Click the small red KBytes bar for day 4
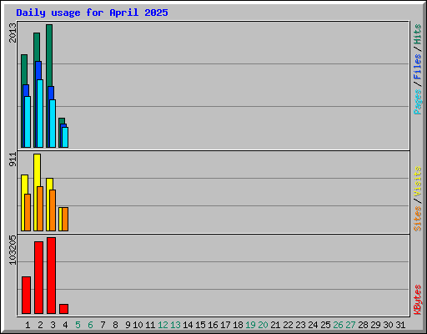Viewport: 427px width, 334px height. [x=63, y=309]
